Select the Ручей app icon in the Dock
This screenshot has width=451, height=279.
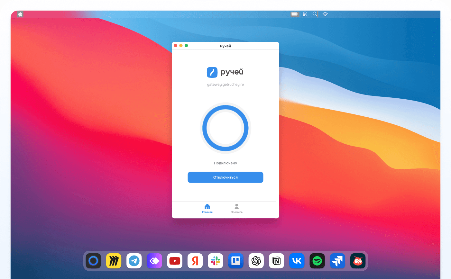click(x=93, y=261)
